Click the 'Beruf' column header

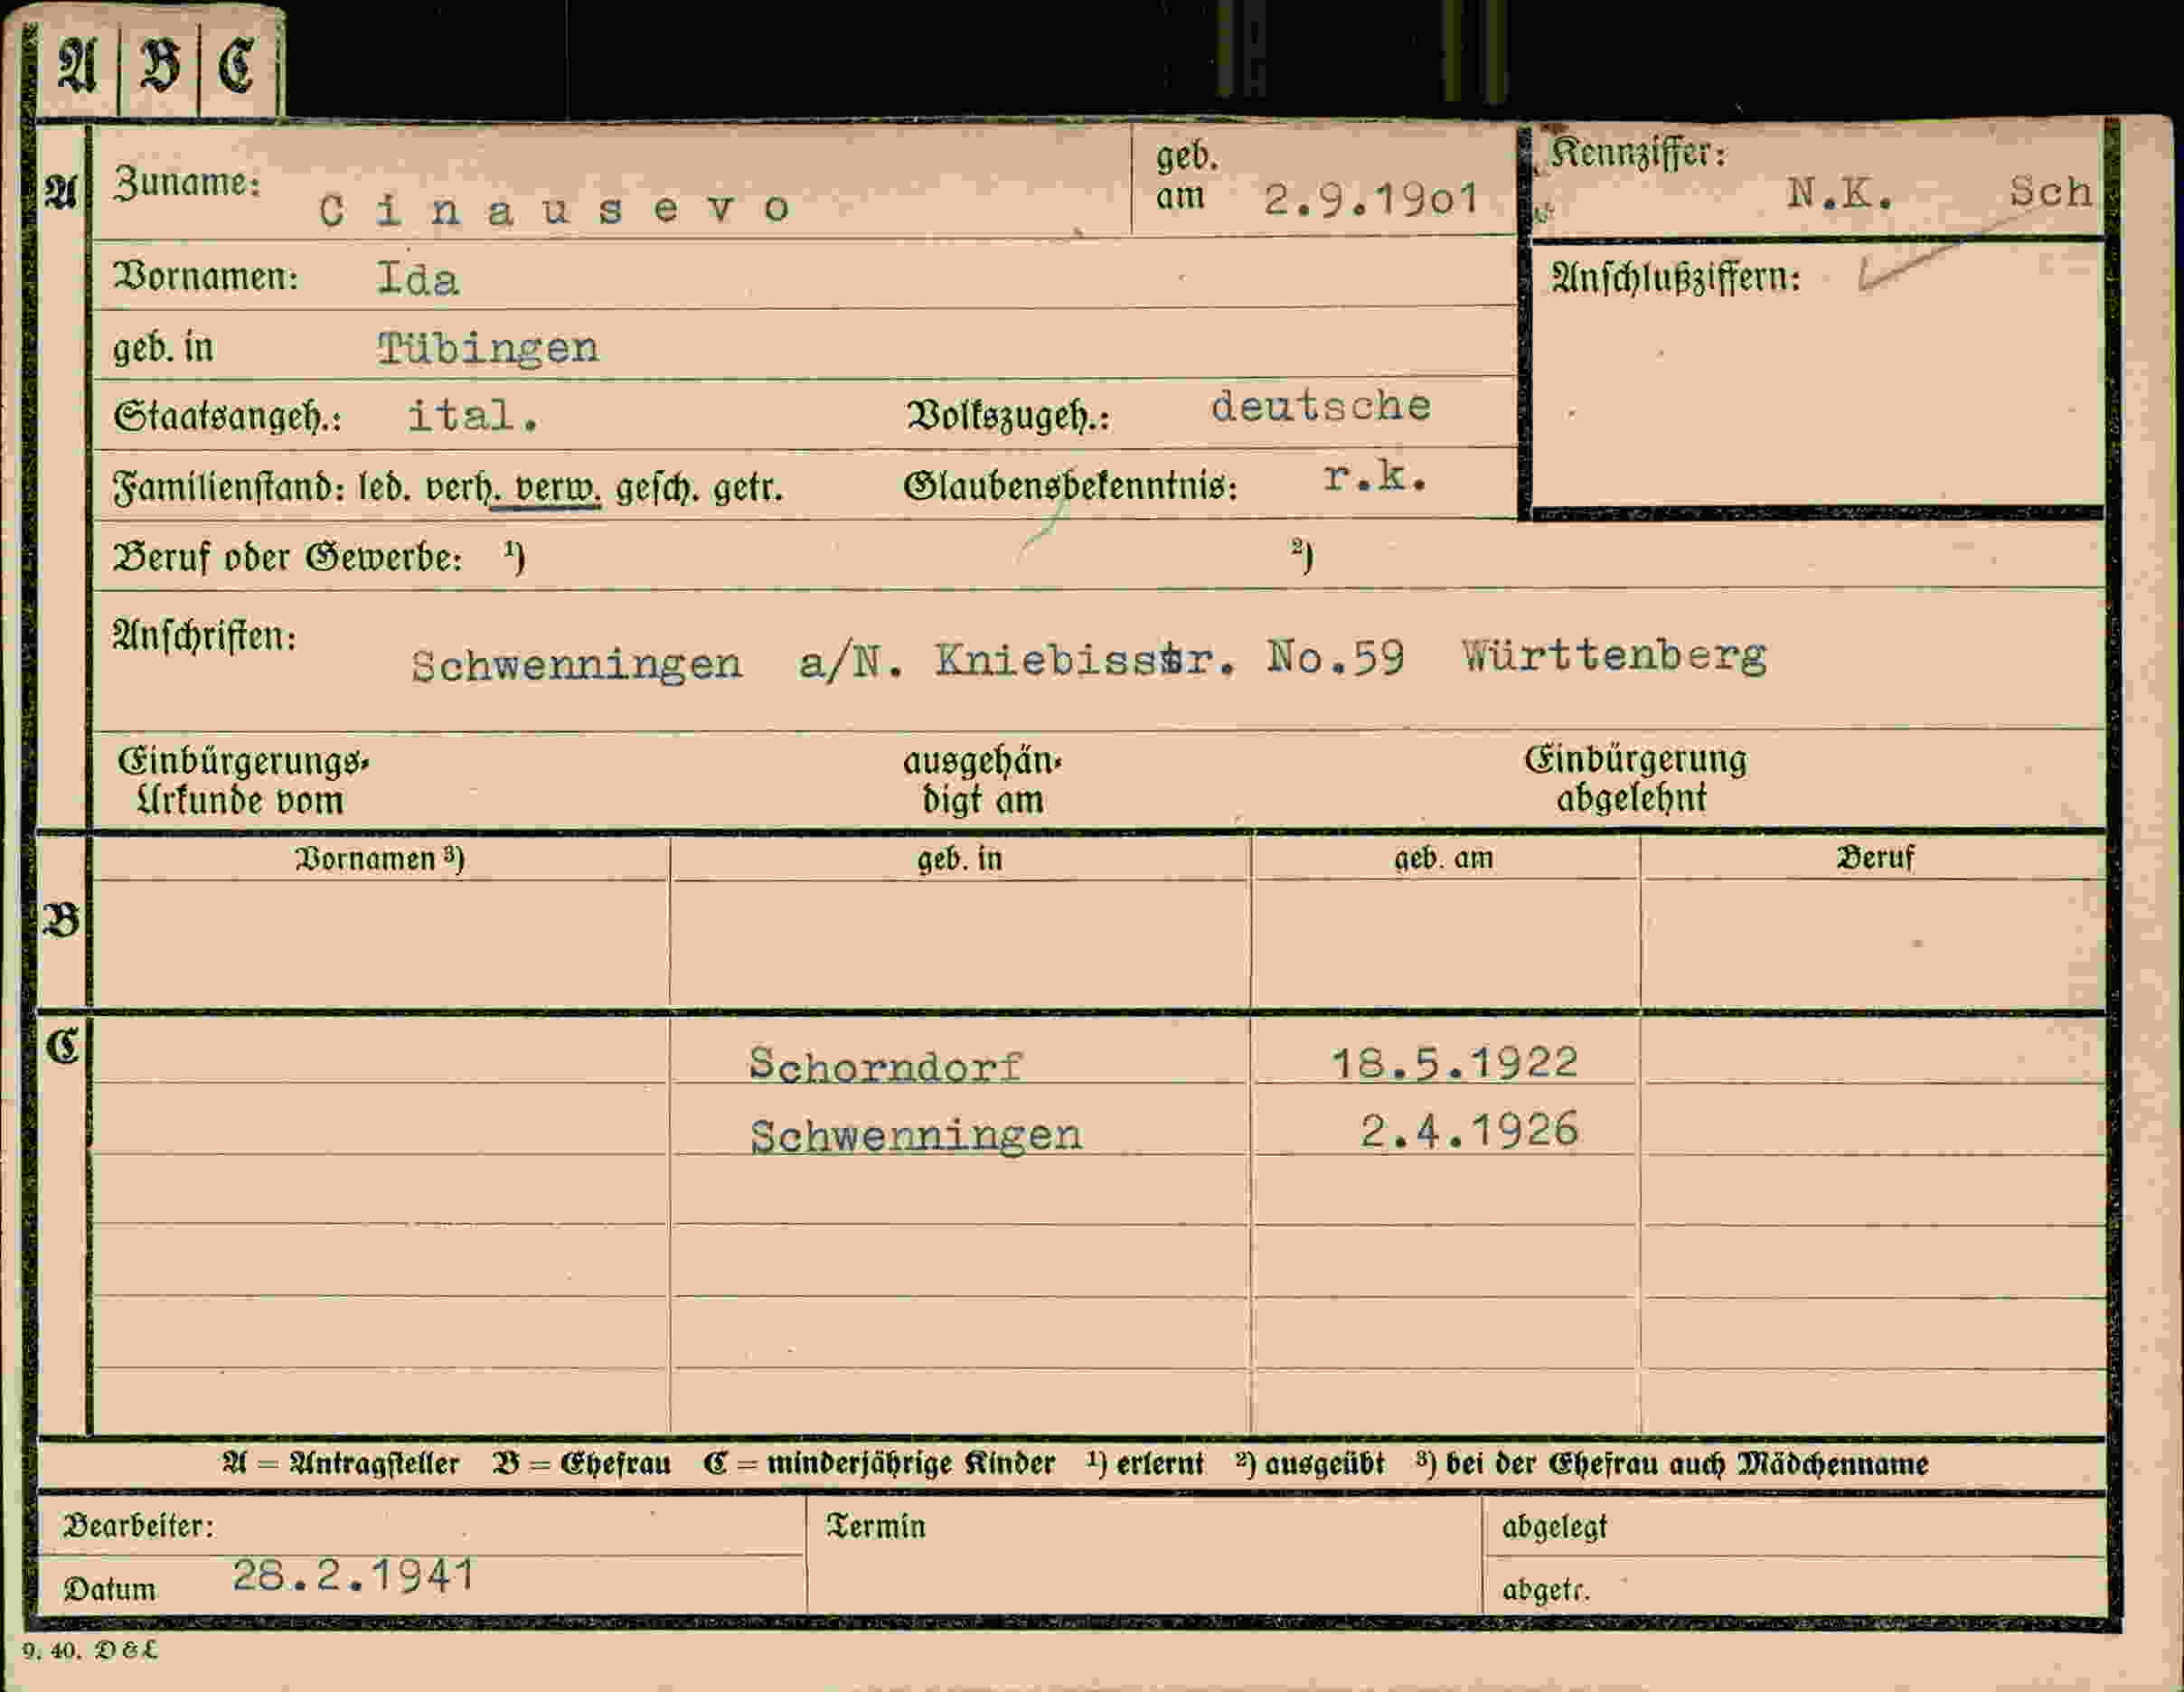pos(1875,857)
